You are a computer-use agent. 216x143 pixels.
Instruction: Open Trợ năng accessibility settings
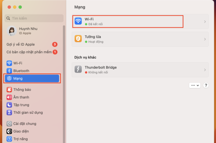(x=20, y=139)
